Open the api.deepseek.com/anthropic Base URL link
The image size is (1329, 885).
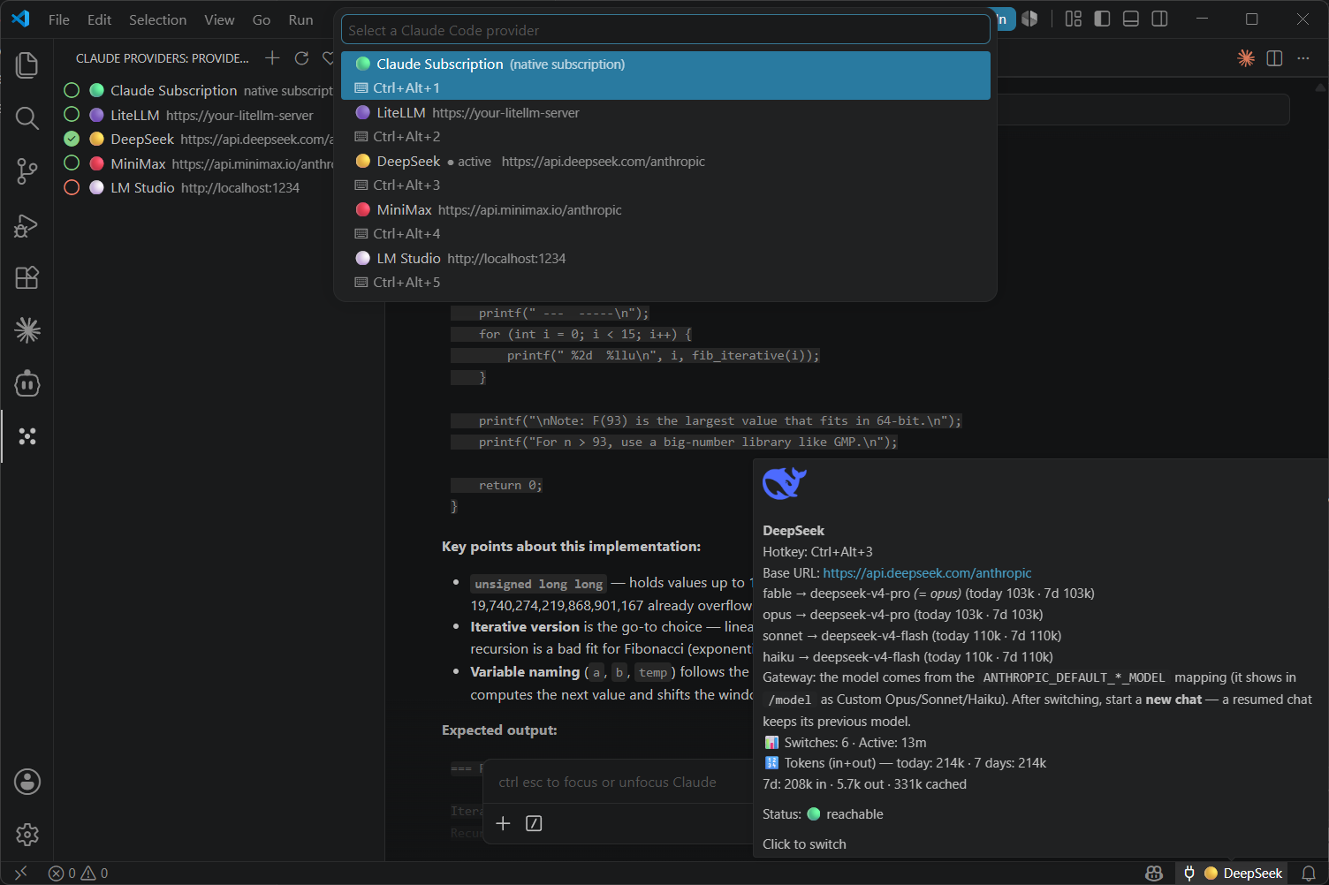tap(927, 572)
